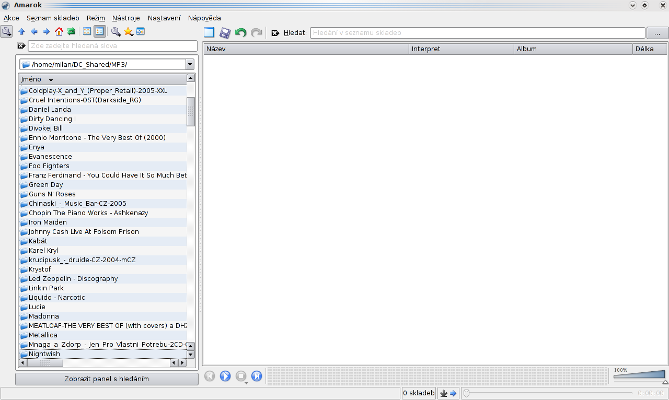Open the Režim menu
The width and height of the screenshot is (669, 400).
point(96,18)
